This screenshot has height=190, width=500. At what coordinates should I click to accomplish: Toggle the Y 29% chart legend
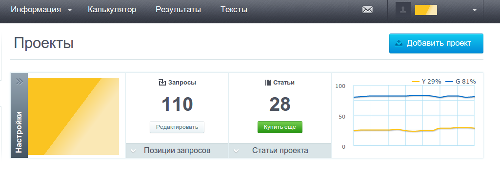(426, 82)
